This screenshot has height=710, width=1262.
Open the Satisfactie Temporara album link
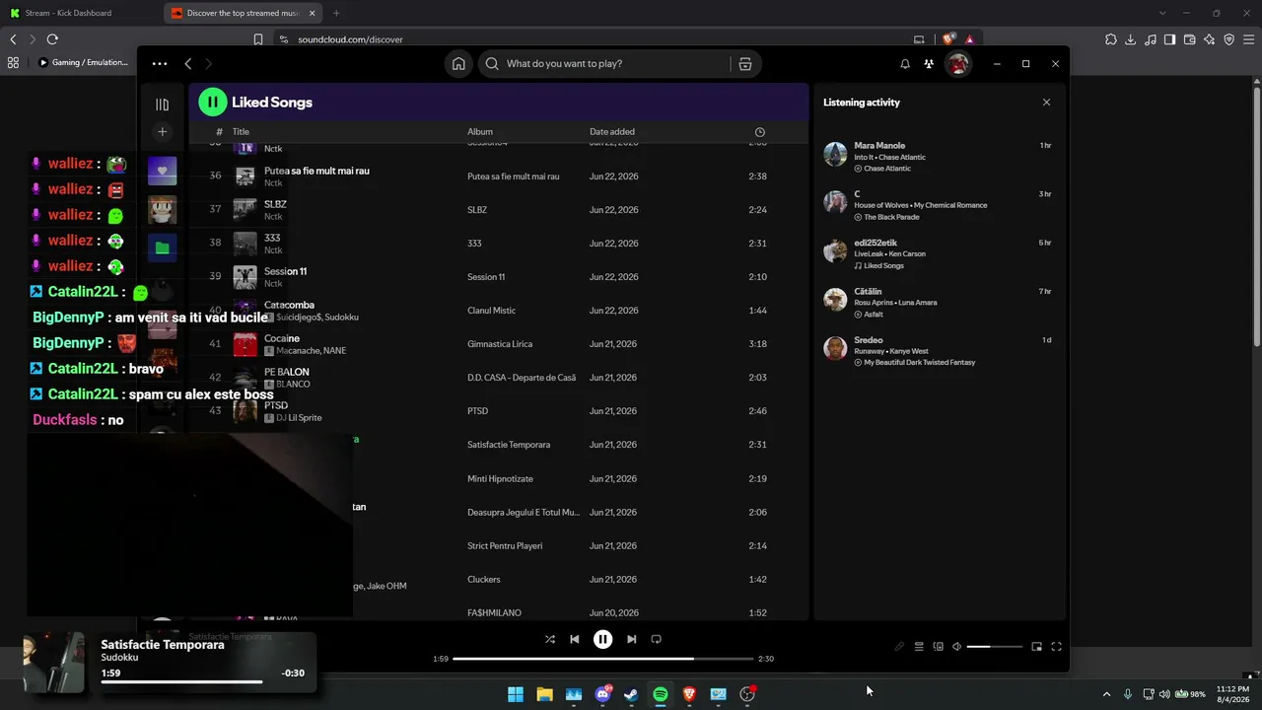[x=509, y=445]
